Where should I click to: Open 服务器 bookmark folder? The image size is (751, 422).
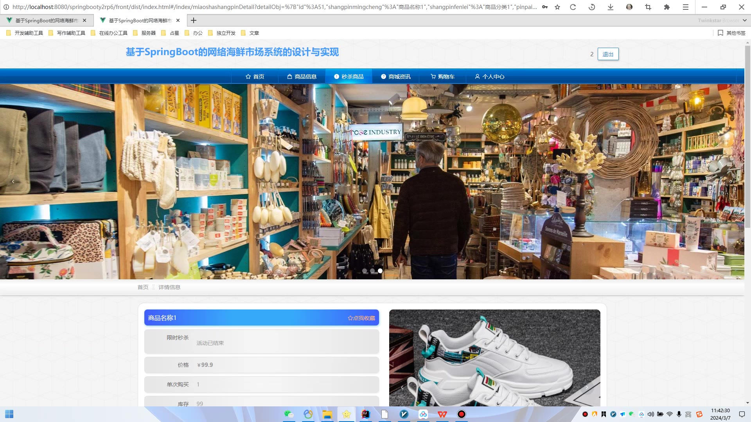[x=145, y=33]
